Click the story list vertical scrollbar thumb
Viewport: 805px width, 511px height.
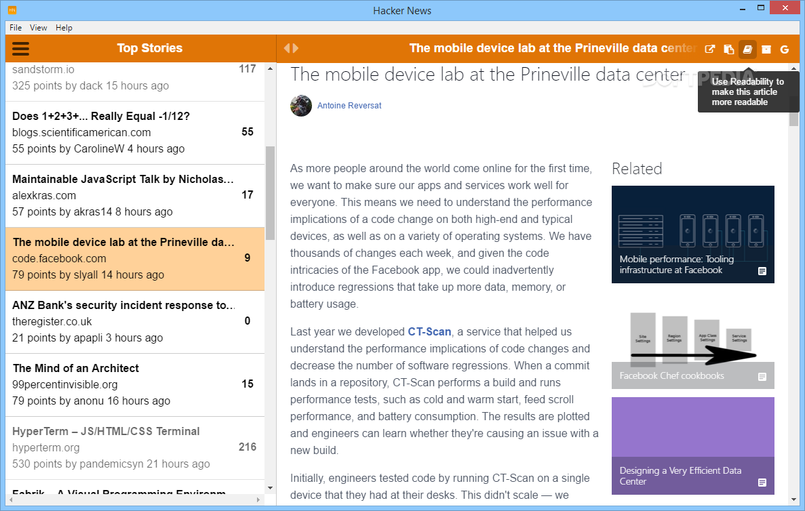pos(270,193)
